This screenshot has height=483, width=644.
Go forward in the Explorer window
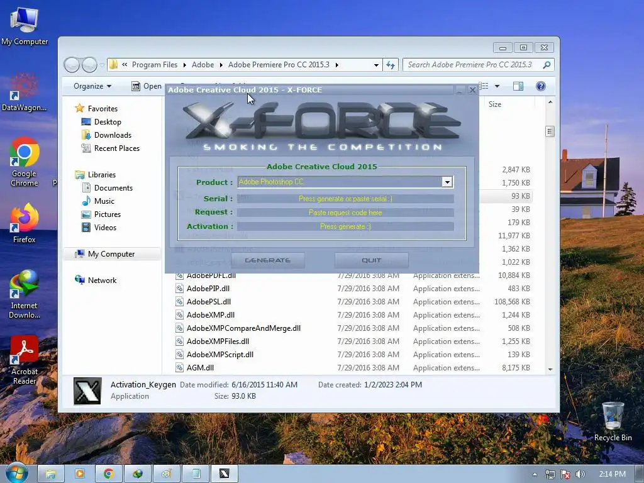pos(89,65)
